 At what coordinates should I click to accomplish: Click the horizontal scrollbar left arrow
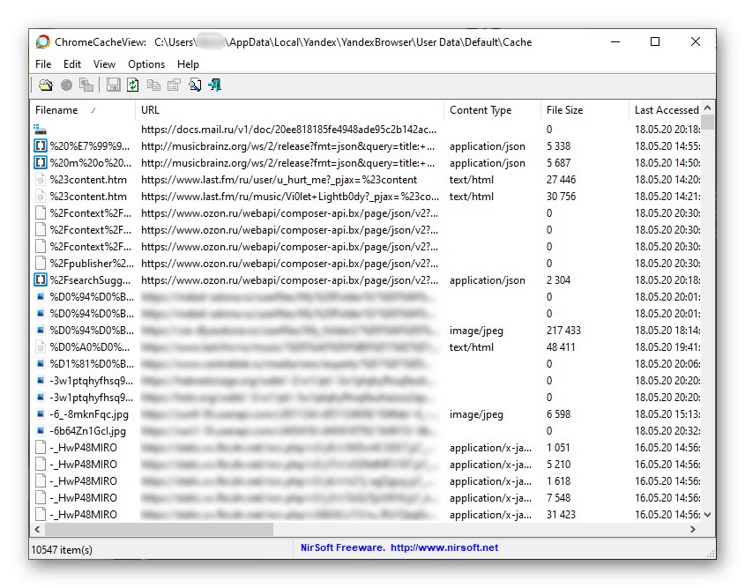(x=38, y=529)
